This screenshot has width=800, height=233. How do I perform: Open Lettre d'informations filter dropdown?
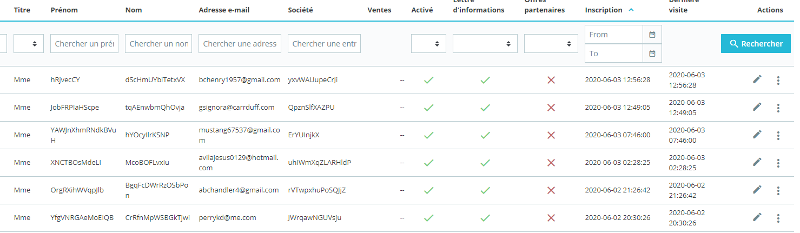(485, 44)
